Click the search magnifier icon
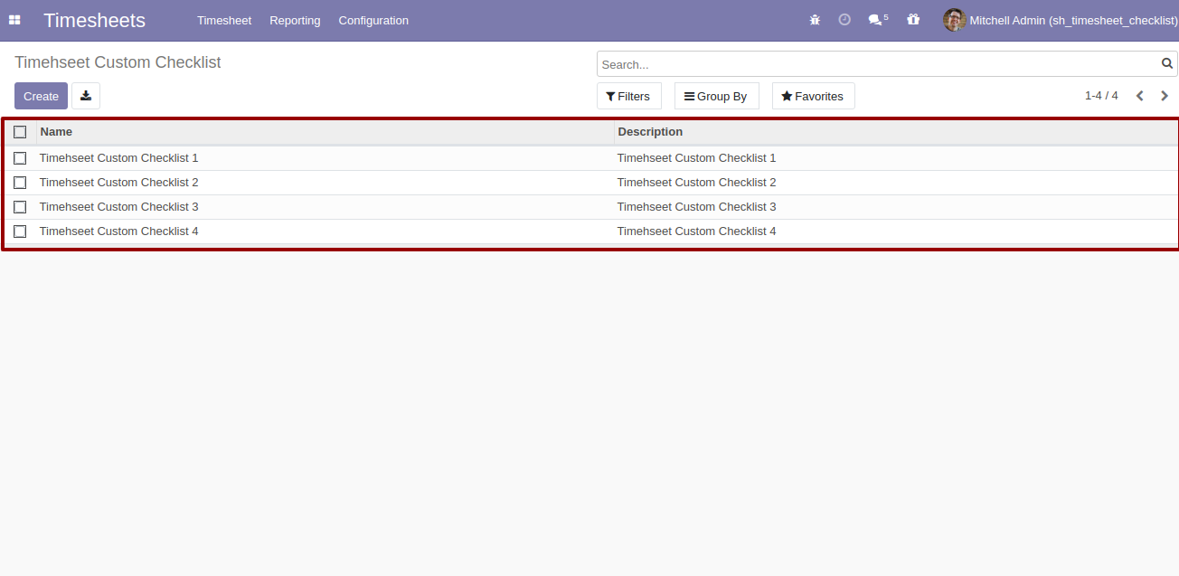This screenshot has width=1179, height=576. pos(1167,64)
